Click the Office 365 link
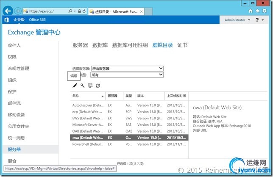Image resolution: width=273 pixels, height=177 pixels. pyautogui.click(x=37, y=19)
